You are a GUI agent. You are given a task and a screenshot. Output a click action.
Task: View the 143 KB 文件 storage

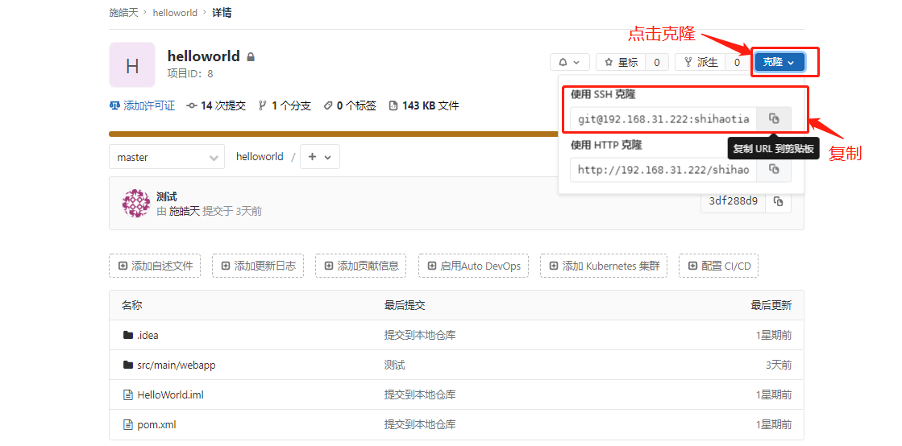pyautogui.click(x=424, y=105)
